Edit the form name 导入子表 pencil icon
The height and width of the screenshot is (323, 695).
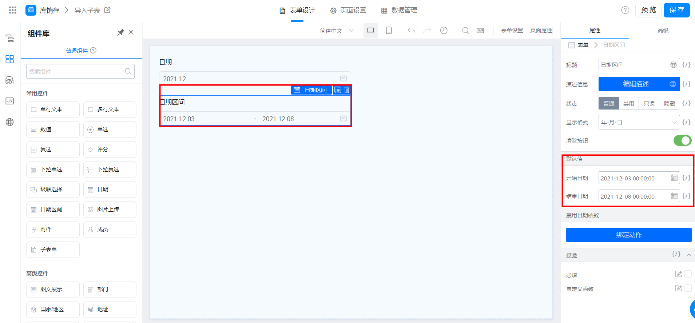(107, 10)
